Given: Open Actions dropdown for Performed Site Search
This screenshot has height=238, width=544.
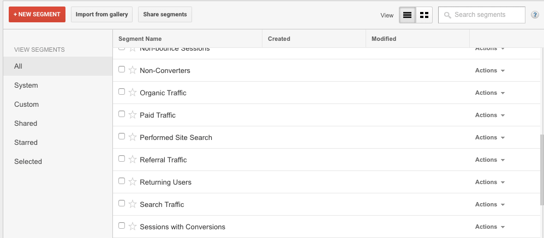Looking at the screenshot, I should click(x=490, y=138).
